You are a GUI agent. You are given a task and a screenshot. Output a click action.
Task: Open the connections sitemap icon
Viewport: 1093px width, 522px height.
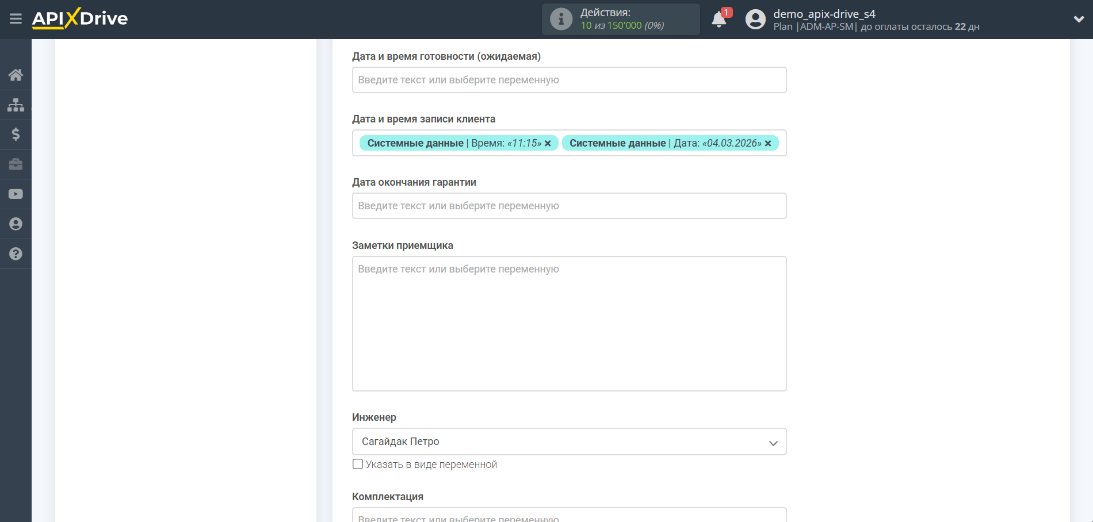(x=16, y=105)
